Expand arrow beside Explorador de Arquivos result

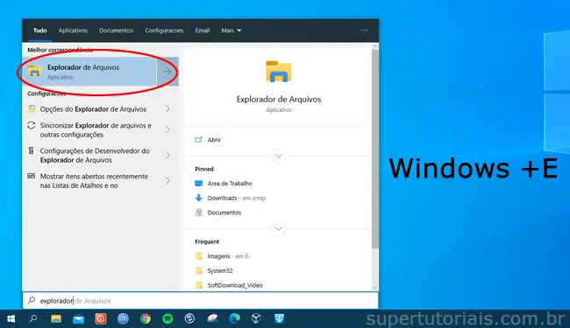tap(167, 72)
